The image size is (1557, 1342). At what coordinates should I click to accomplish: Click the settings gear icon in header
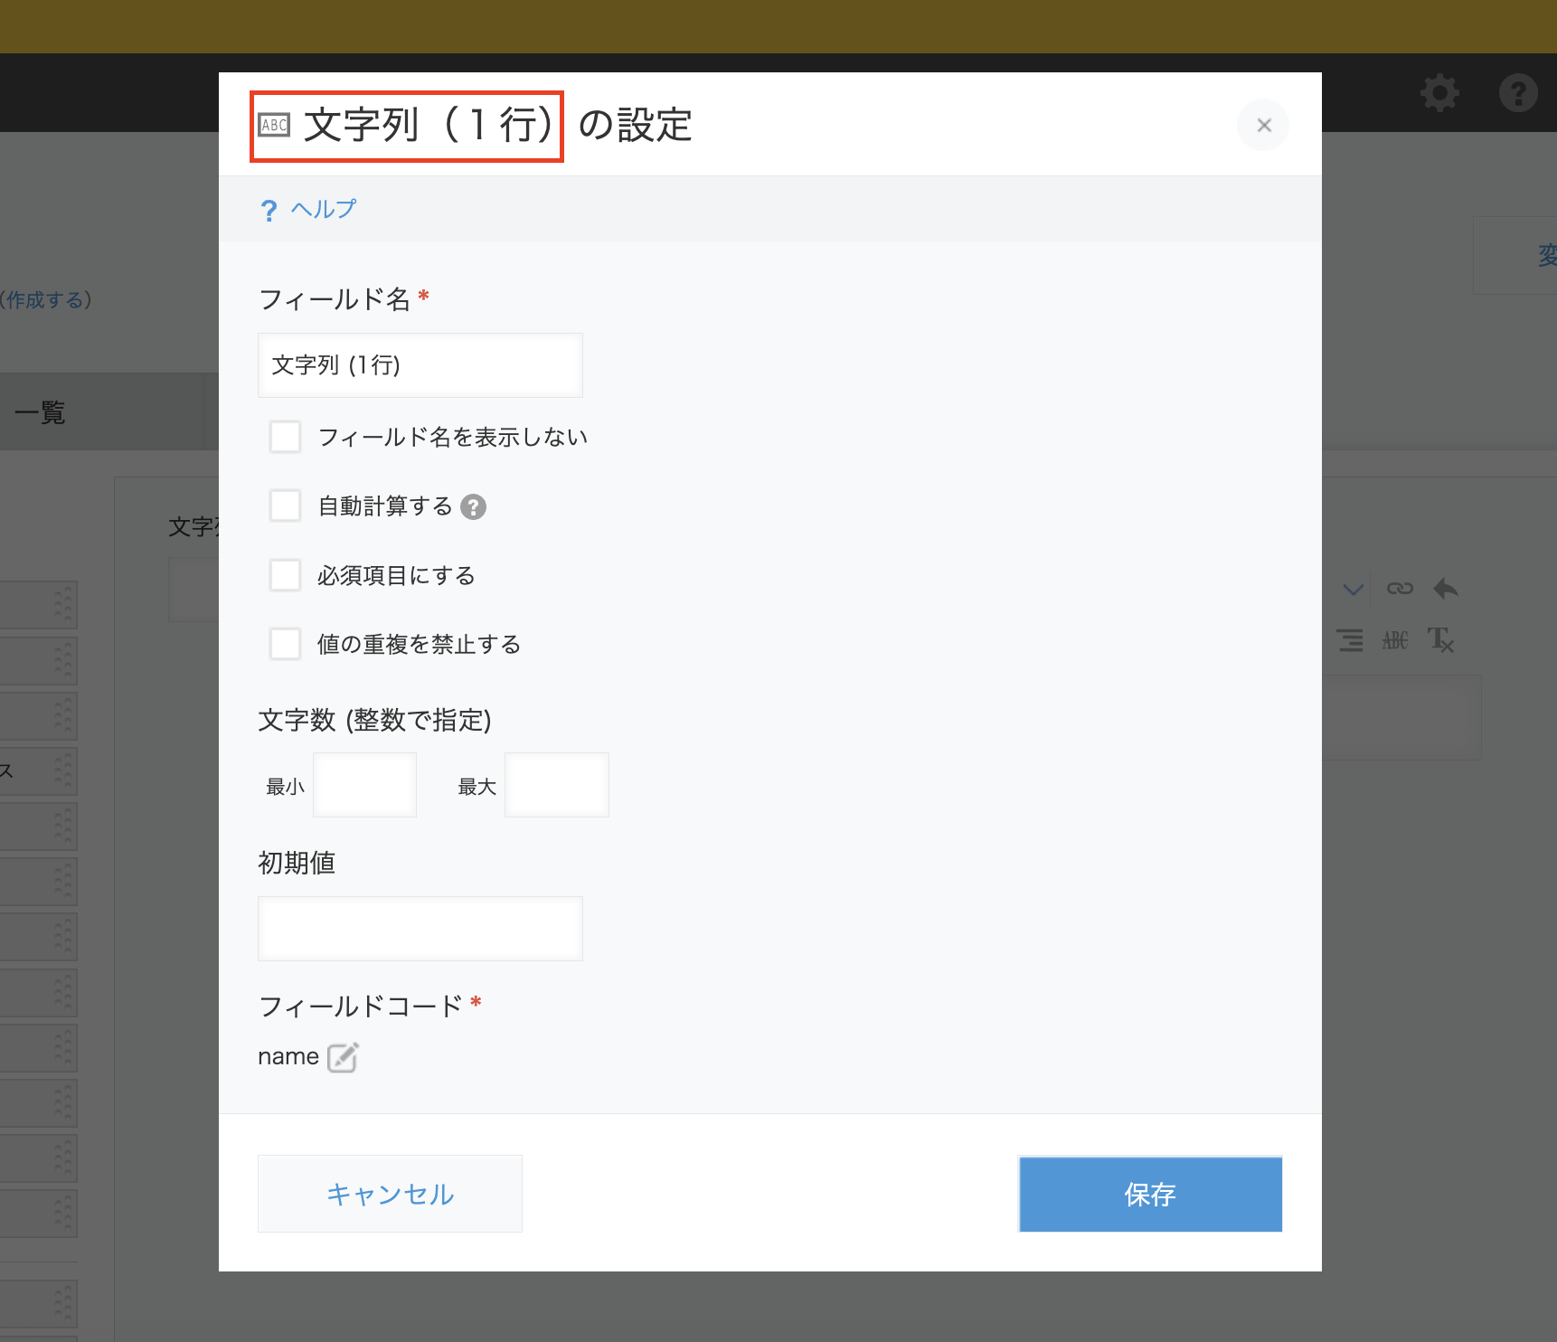(1439, 93)
